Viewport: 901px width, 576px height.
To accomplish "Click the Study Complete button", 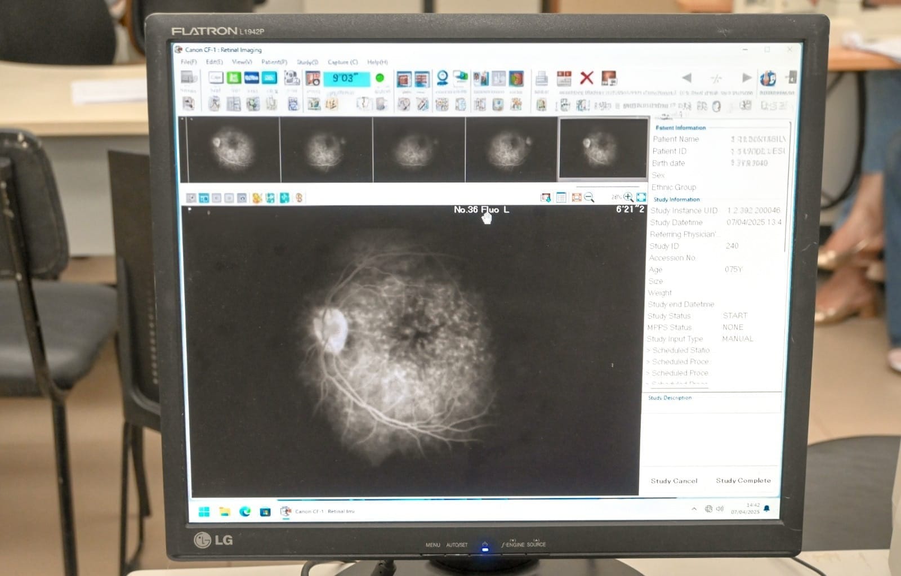I will 743,480.
